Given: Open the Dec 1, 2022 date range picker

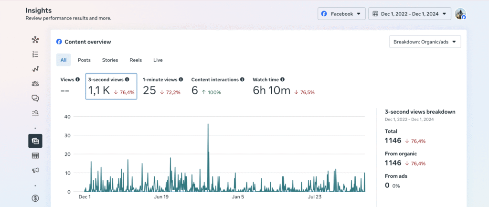Looking at the screenshot, I should pos(409,14).
